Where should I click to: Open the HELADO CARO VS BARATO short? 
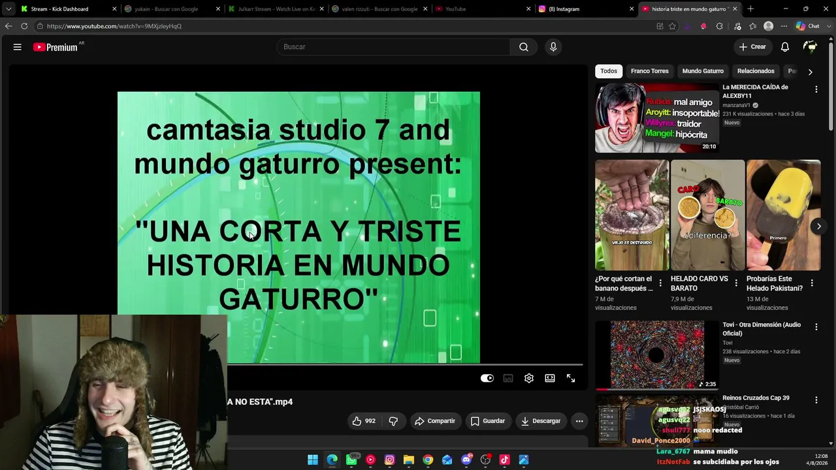tap(707, 215)
